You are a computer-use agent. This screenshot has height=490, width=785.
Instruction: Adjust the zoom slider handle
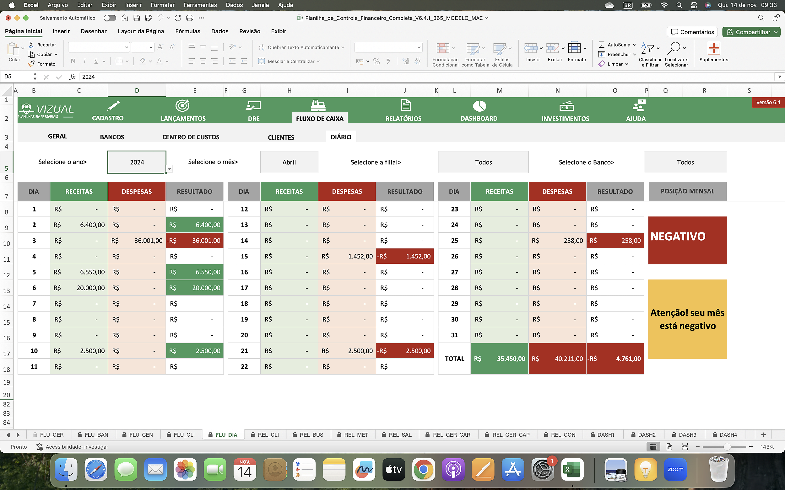pyautogui.click(x=727, y=447)
